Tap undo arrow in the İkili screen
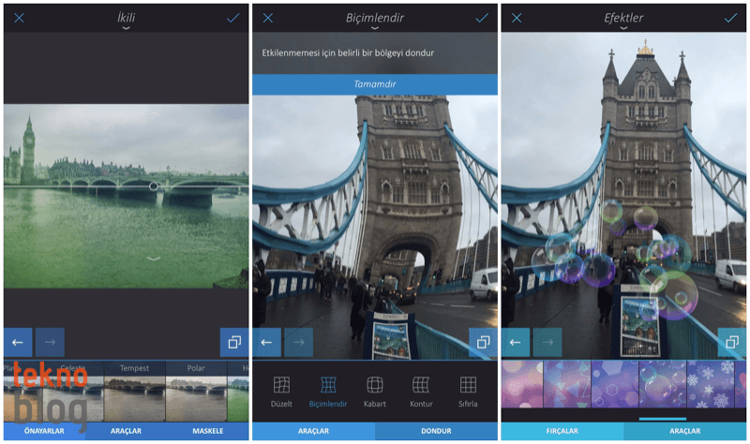The width and height of the screenshot is (750, 444). tap(19, 342)
